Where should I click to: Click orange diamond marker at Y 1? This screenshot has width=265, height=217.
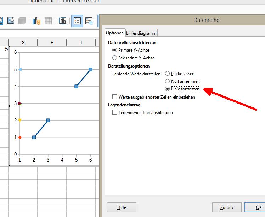tap(20, 137)
